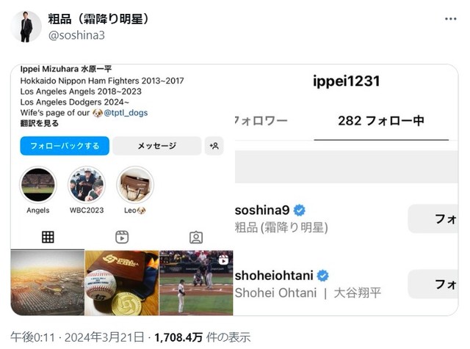Open the tagged photos tab icon
This screenshot has width=470, height=349.
click(x=196, y=238)
